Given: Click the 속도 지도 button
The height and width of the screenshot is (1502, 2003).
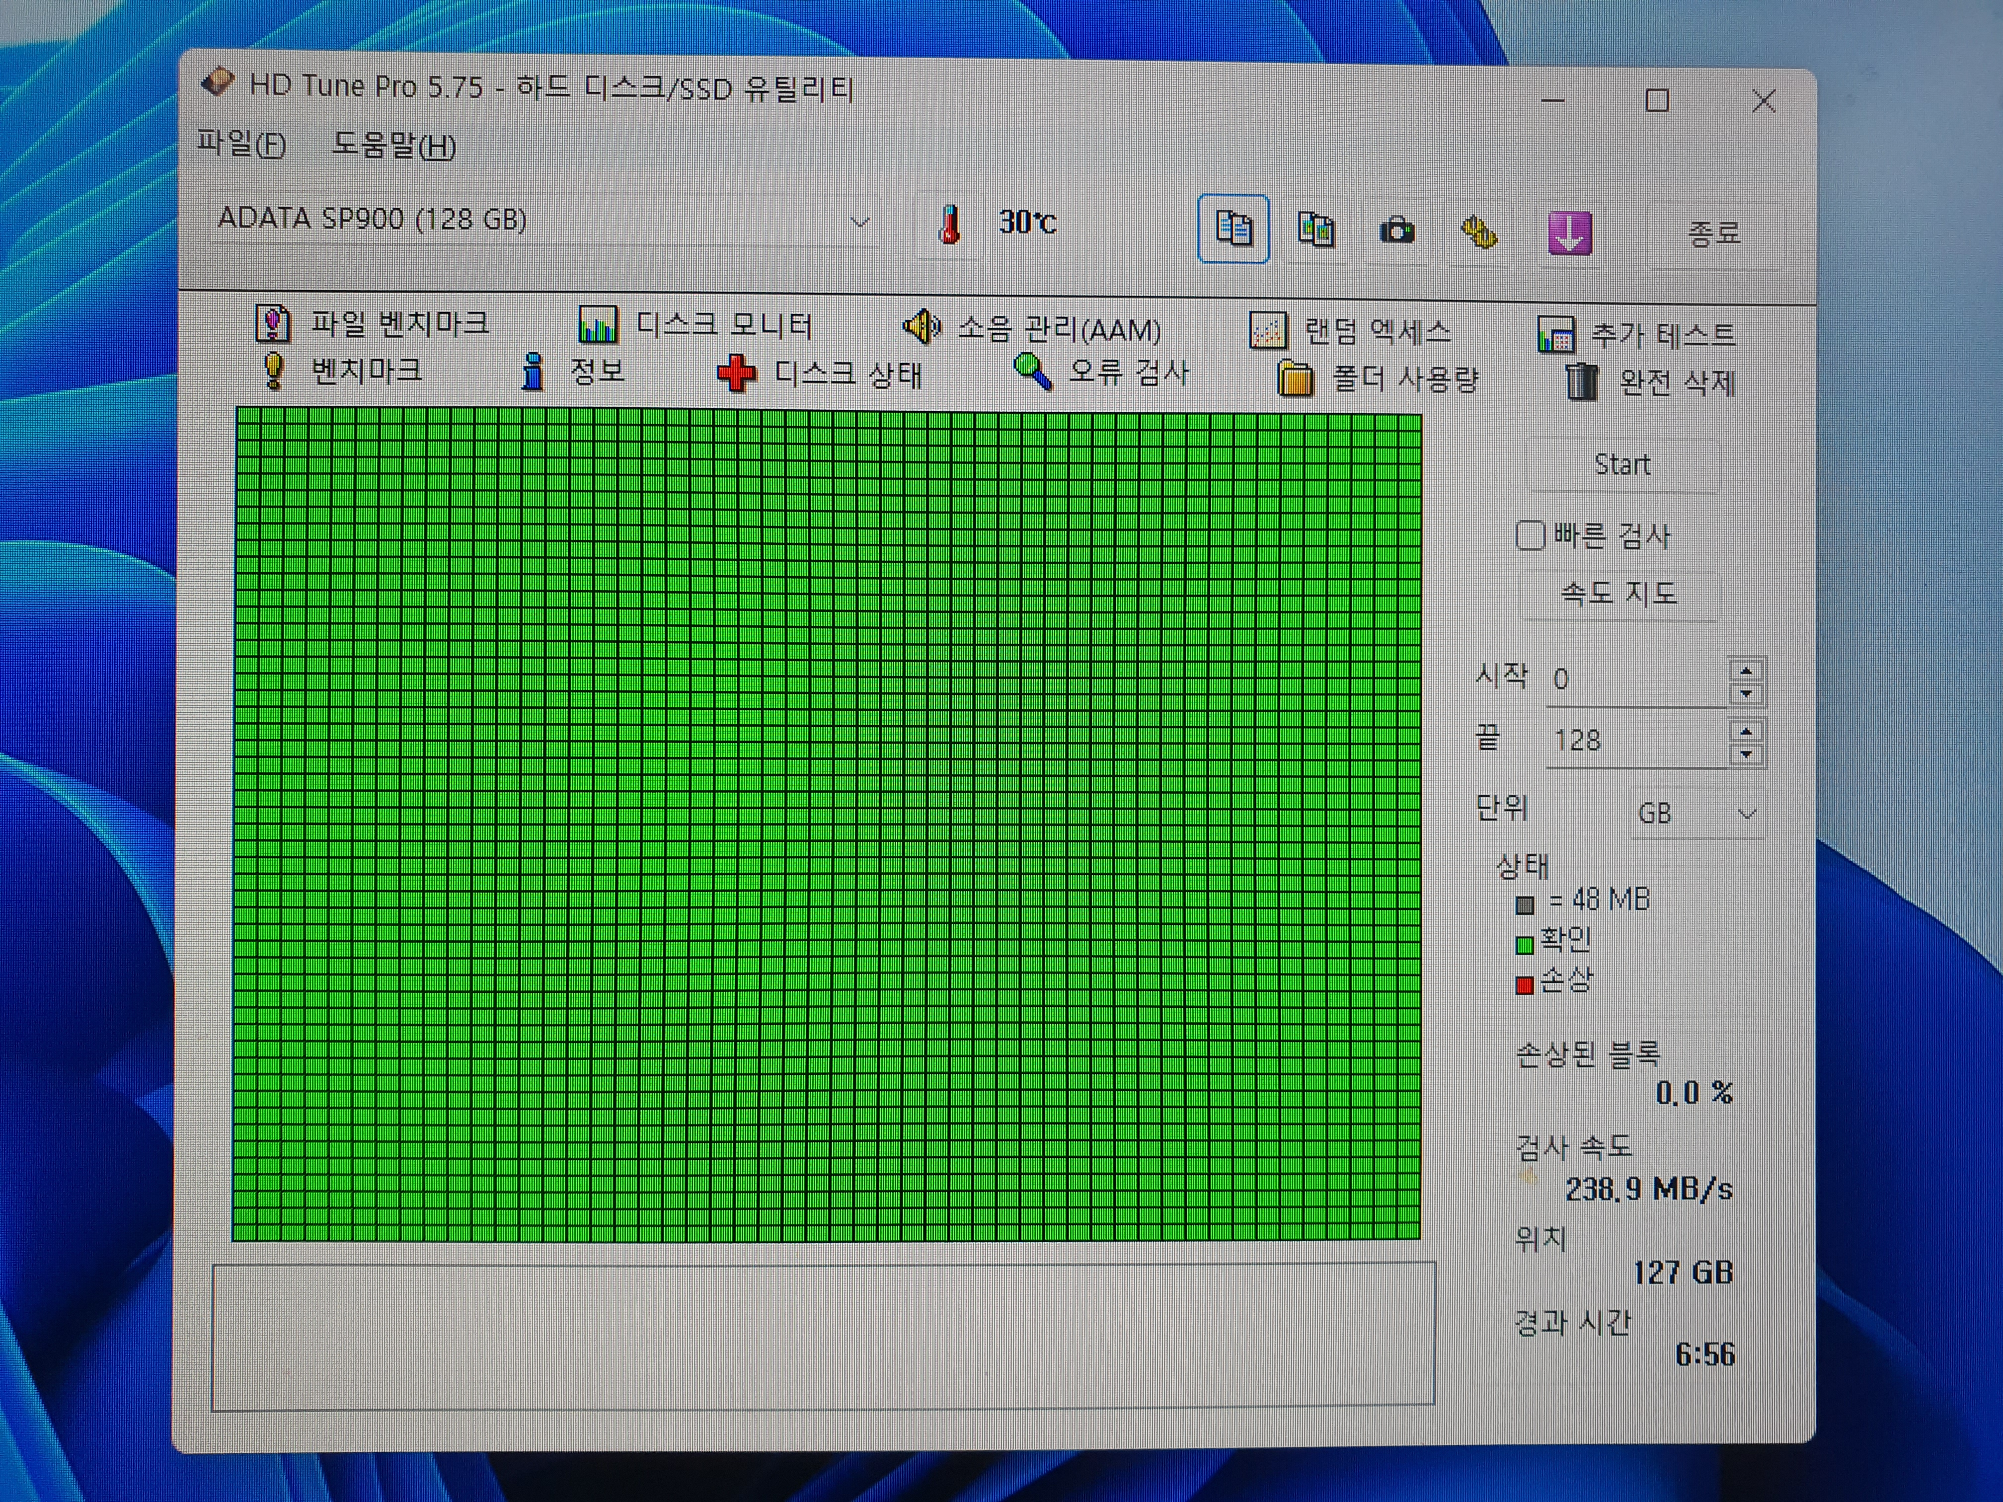Looking at the screenshot, I should [1619, 594].
